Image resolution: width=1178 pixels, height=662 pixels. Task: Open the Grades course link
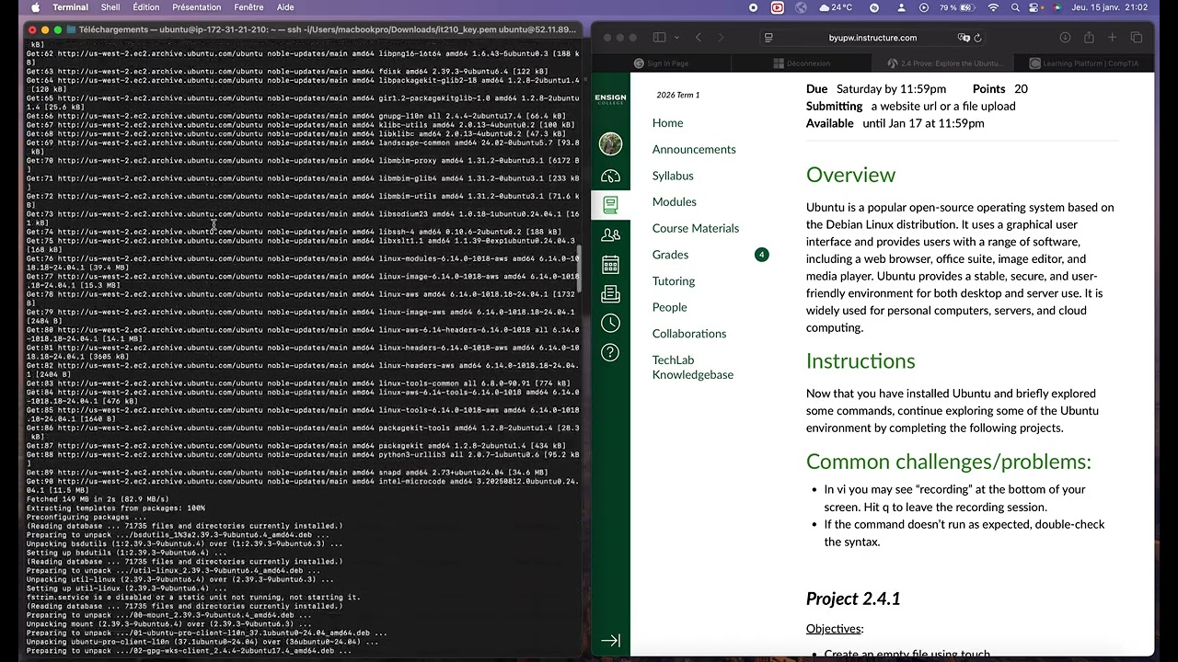(670, 255)
